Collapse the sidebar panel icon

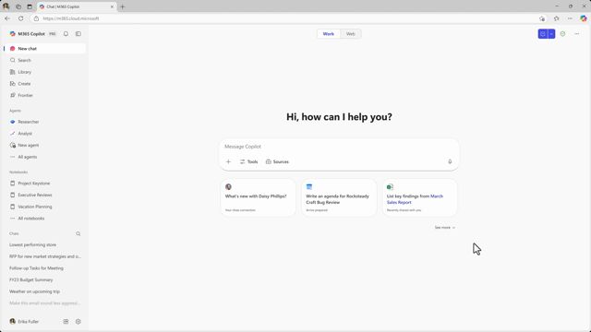tap(78, 34)
